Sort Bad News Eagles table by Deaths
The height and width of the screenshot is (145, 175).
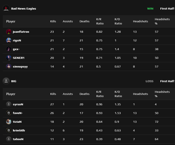[85, 21]
